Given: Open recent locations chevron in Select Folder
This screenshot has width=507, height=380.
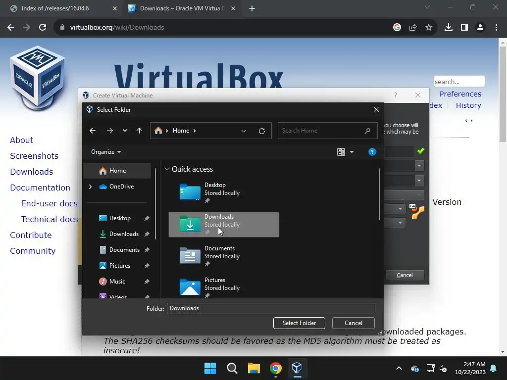Looking at the screenshot, I should tap(125, 131).
